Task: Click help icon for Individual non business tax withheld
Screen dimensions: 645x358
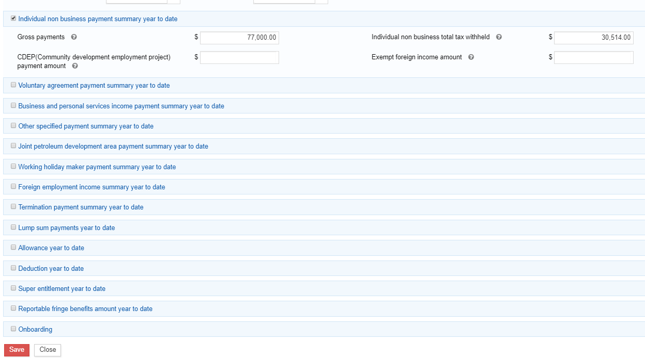Action: (x=499, y=37)
